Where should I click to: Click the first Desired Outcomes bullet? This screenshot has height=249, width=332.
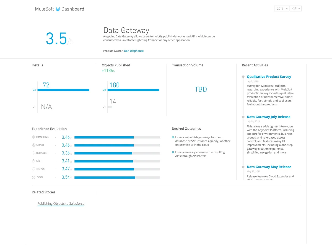[173, 137]
